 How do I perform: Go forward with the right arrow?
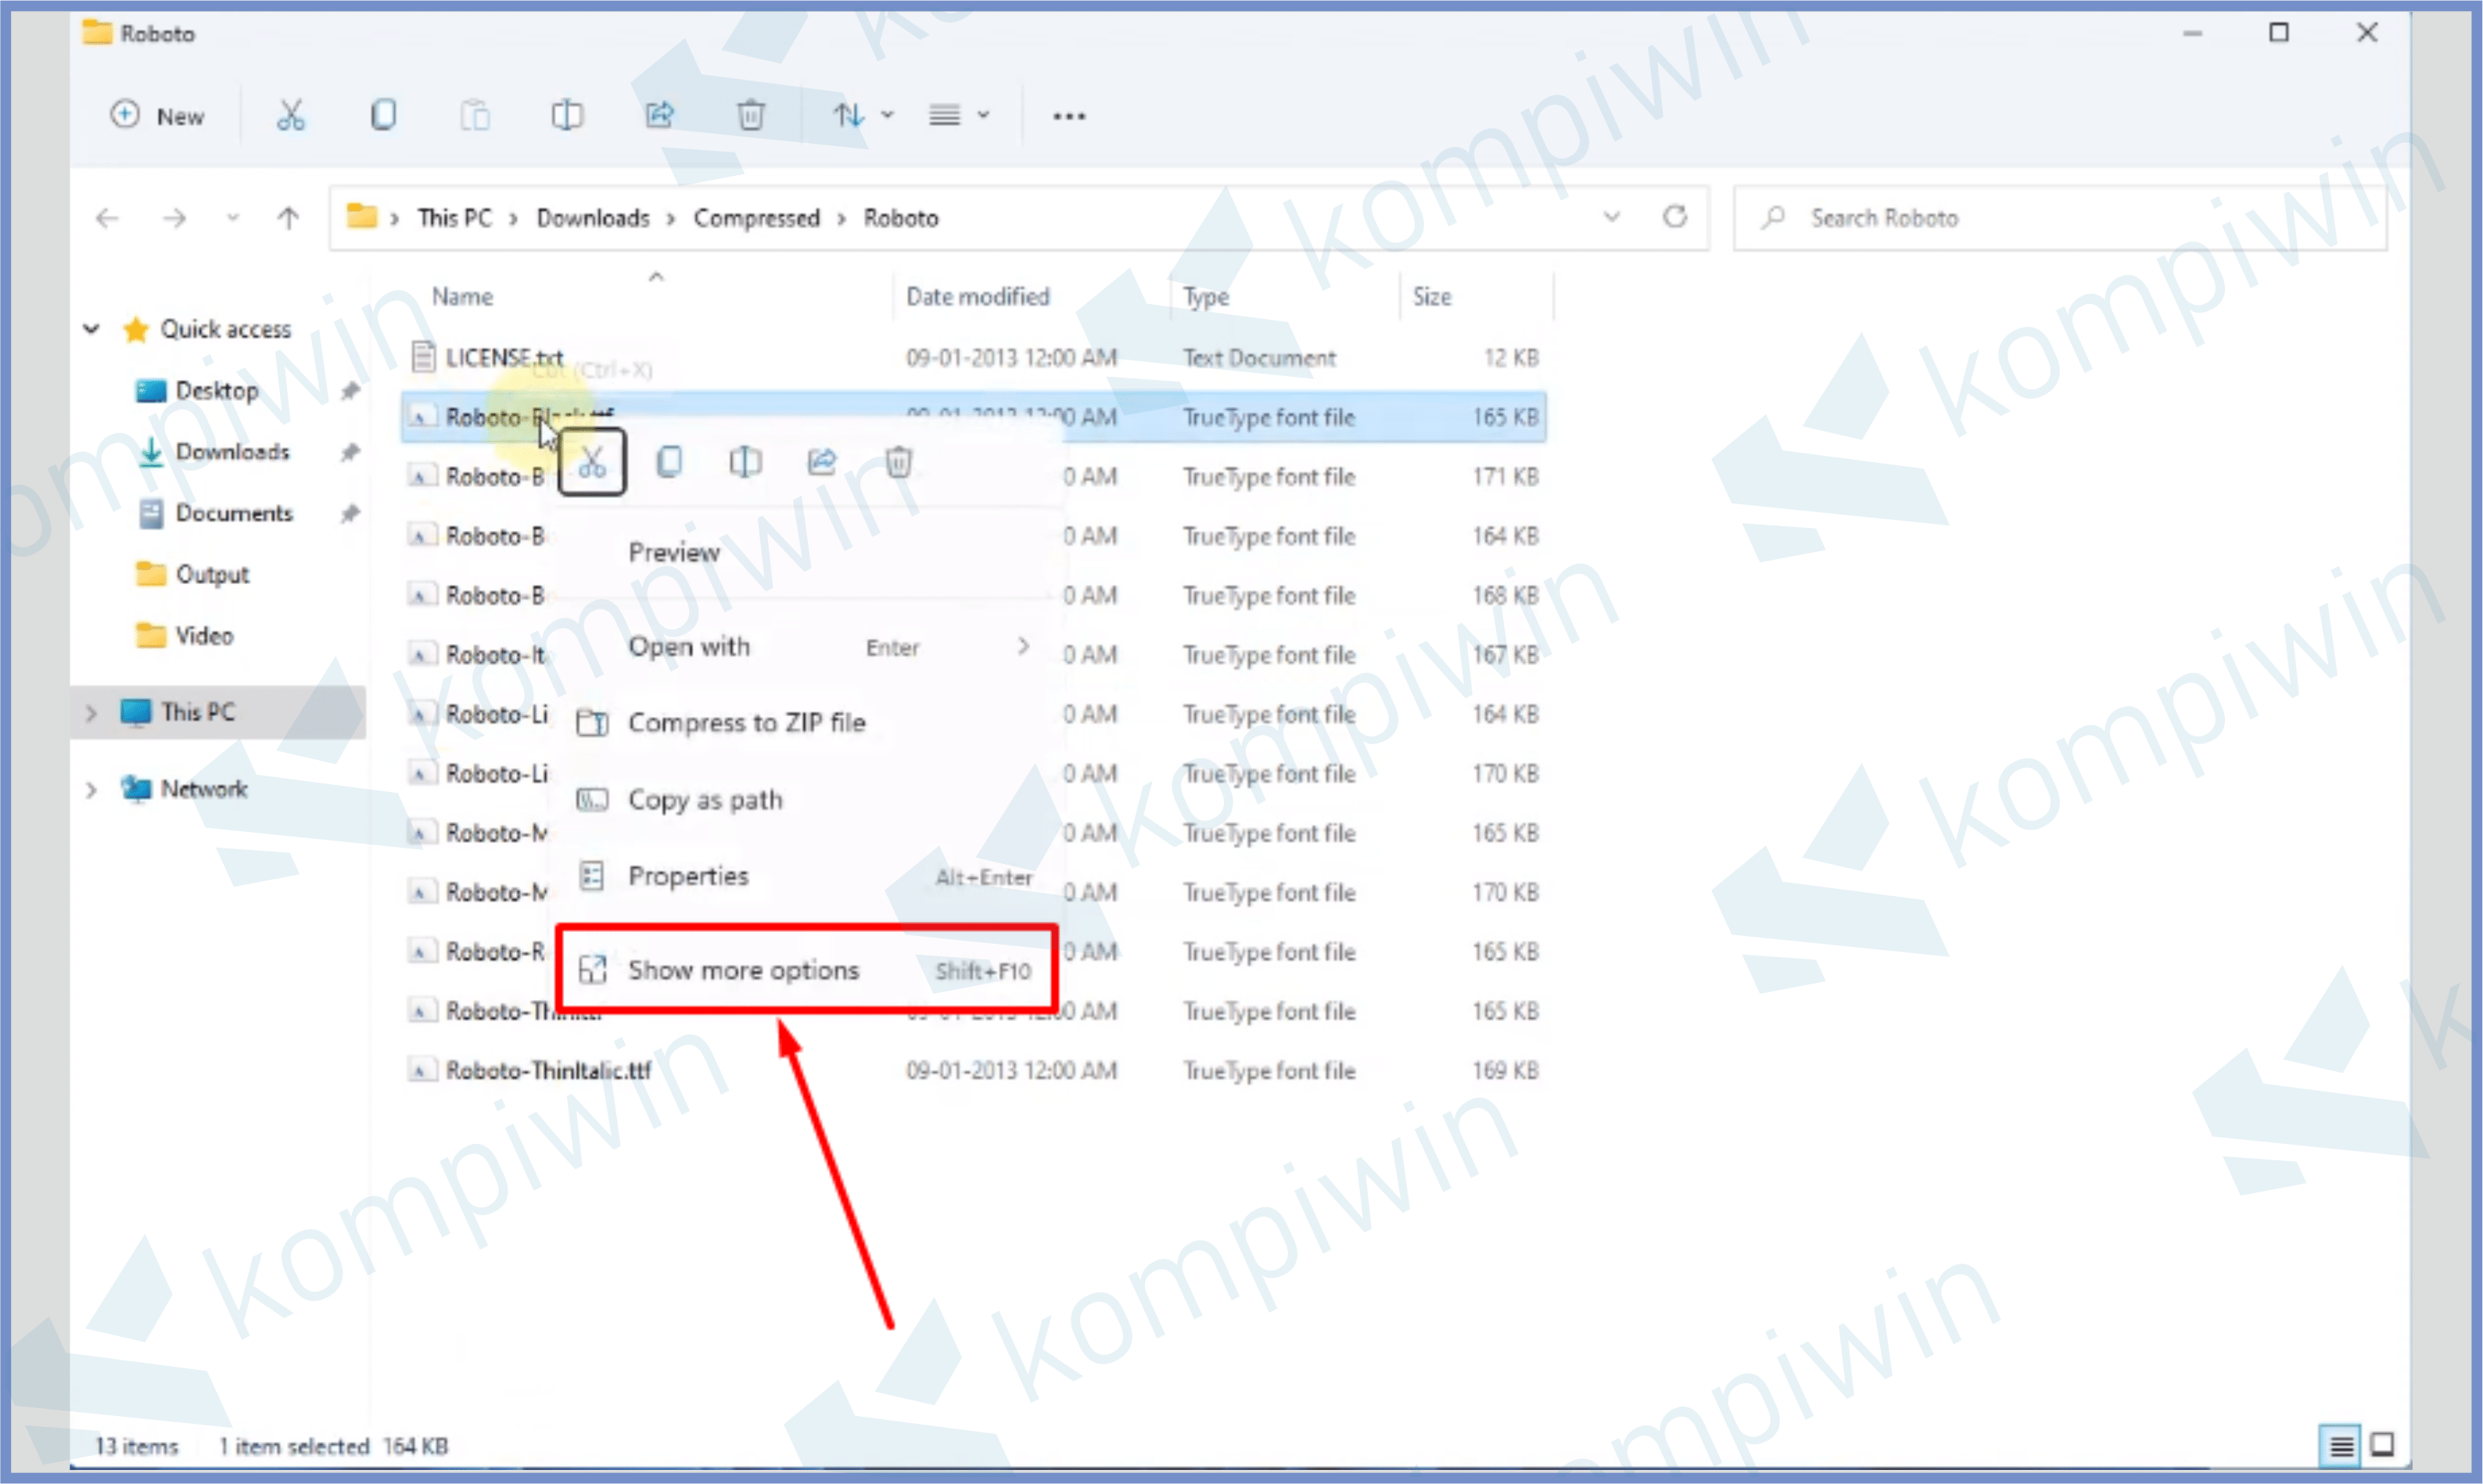175,218
